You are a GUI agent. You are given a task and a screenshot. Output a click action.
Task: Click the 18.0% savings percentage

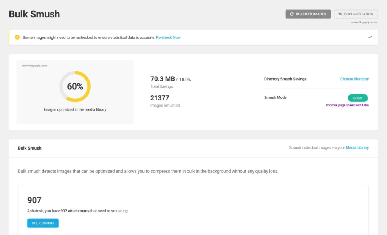(185, 80)
